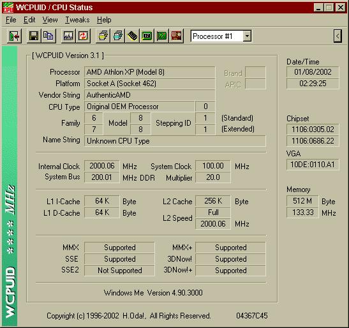Click the AMD Athlon XP (Model 8) processor field

click(149, 72)
